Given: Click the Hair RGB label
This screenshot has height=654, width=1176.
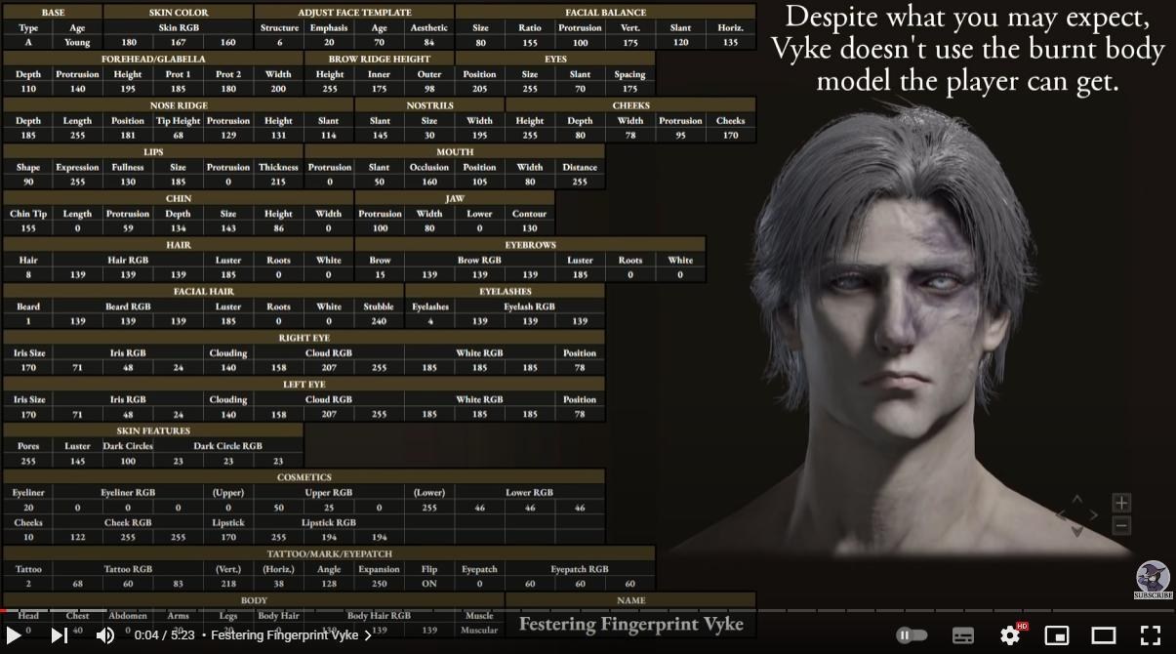Looking at the screenshot, I should pos(128,261).
